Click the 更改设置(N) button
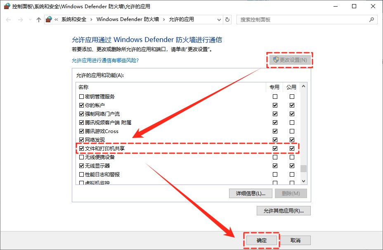 pos(290,60)
